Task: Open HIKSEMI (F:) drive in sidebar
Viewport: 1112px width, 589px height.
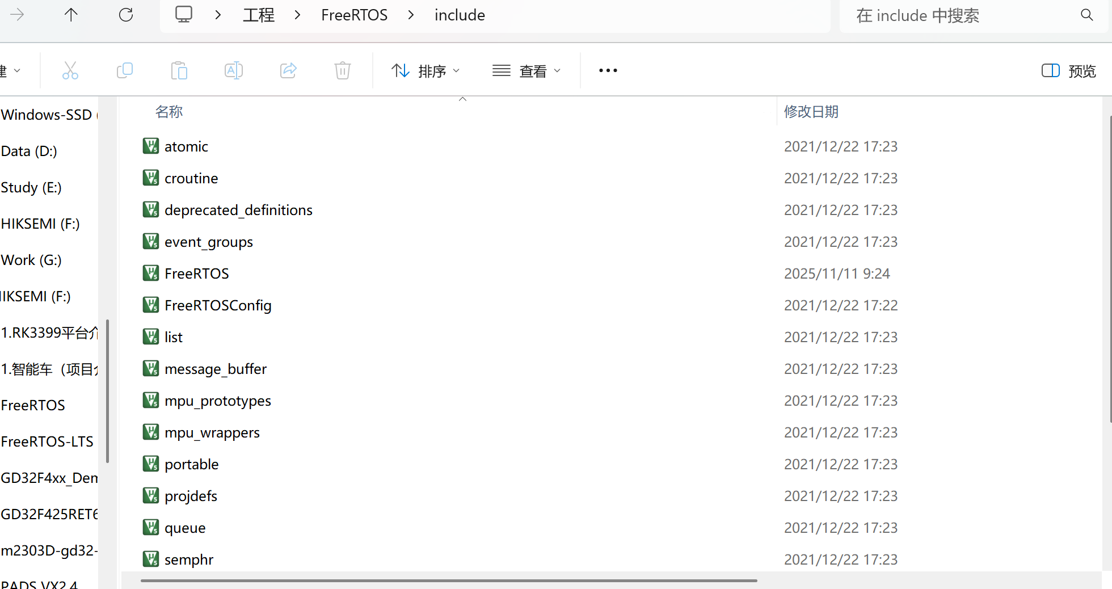Action: [40, 224]
